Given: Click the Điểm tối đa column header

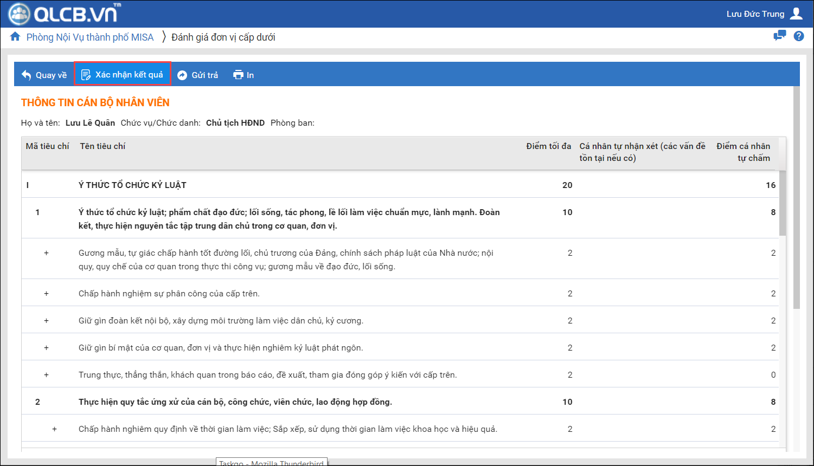Looking at the screenshot, I should (x=548, y=146).
